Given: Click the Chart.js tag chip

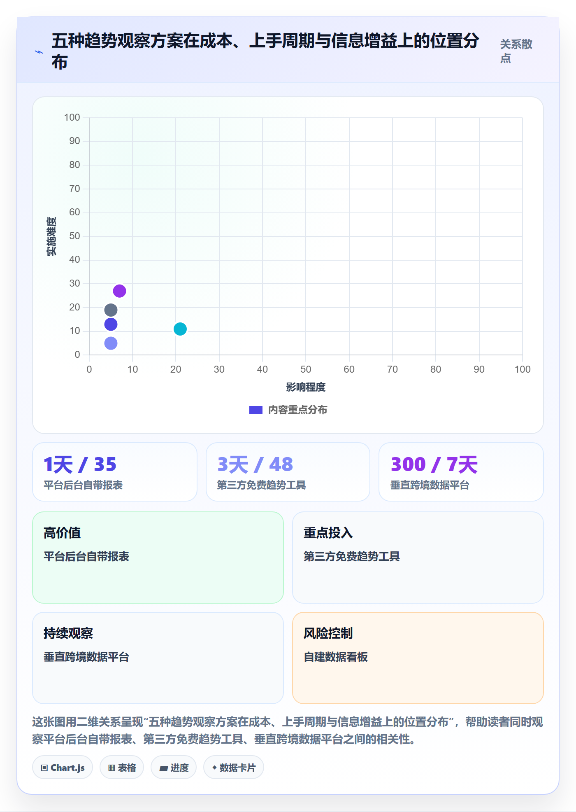Looking at the screenshot, I should point(63,768).
